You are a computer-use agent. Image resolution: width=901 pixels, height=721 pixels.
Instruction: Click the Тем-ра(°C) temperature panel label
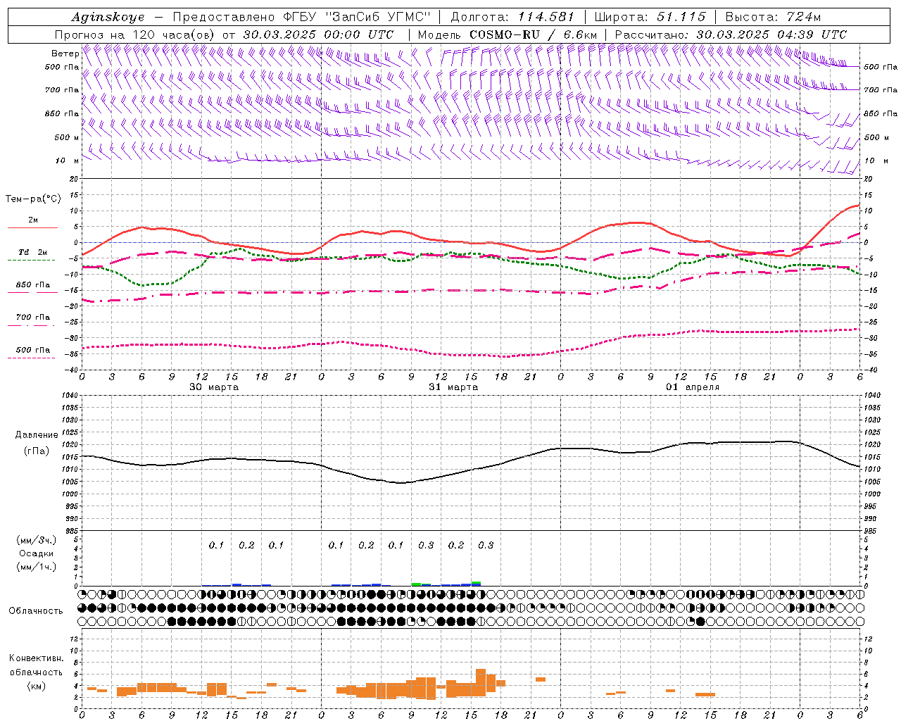(33, 199)
